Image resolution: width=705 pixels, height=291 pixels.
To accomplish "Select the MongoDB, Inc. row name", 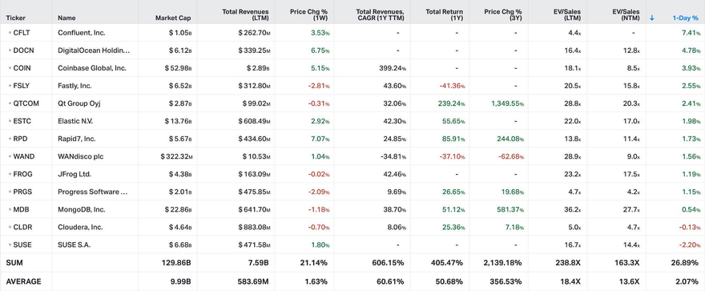I will point(82,209).
